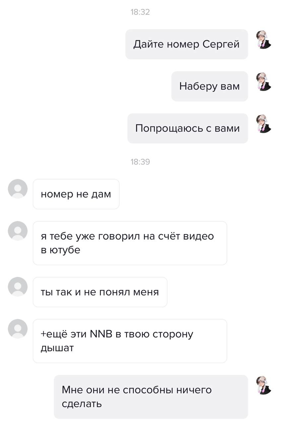Tap the avatar next to 'Наберу вам'
Image resolution: width=281 pixels, height=425 pixels.
click(x=264, y=82)
